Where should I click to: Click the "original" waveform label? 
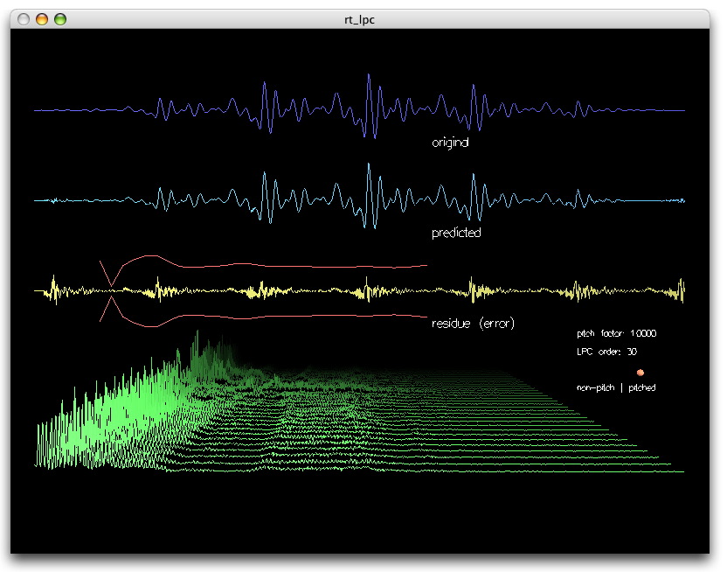tap(450, 142)
